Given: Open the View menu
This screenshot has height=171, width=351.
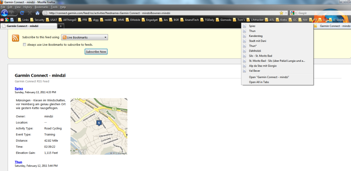Looking at the screenshot, I should tap(18, 7).
